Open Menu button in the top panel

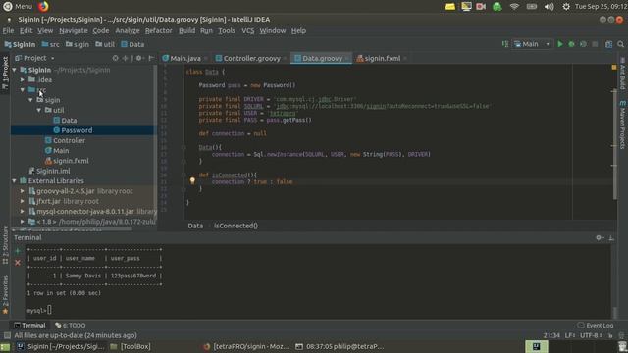pos(18,7)
